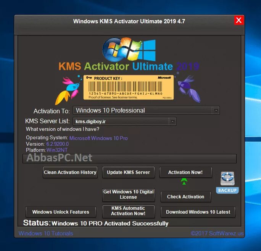Click the 'Microsoft Windows 10 Pro' value
This screenshot has width=261, height=251.
(x=98, y=138)
